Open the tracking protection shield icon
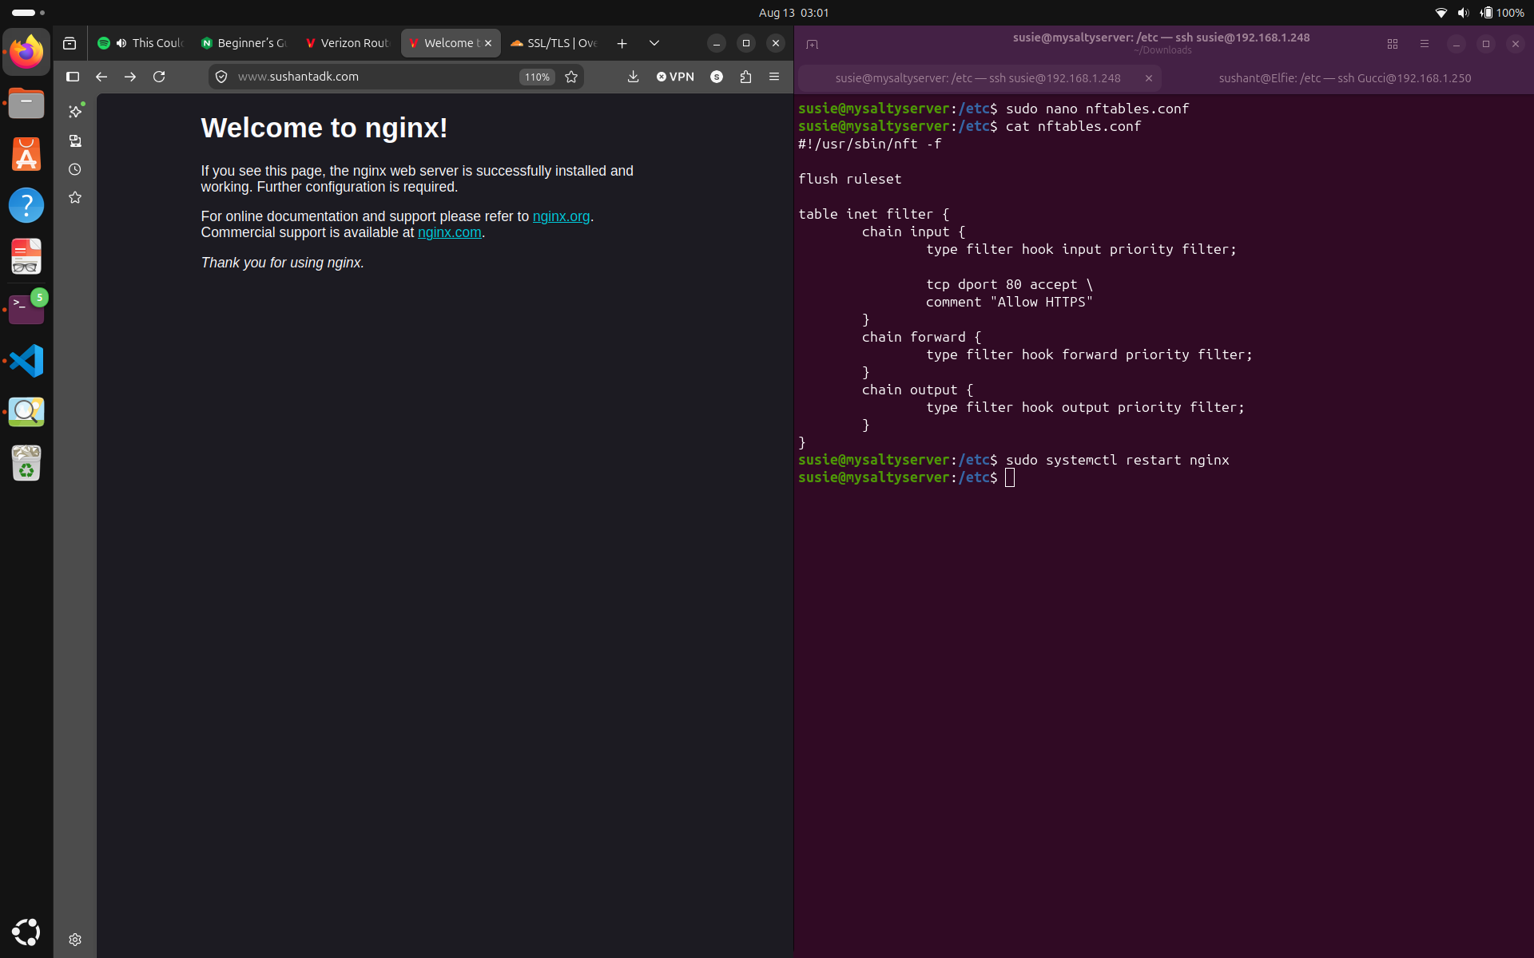 (x=221, y=77)
